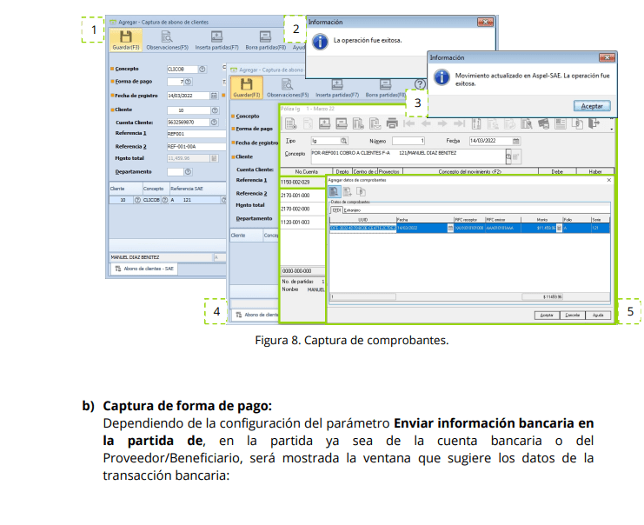Screen dimensions: 644x525
Task: Open the Fecha calendar picker in Póliza
Action: pyautogui.click(x=516, y=140)
